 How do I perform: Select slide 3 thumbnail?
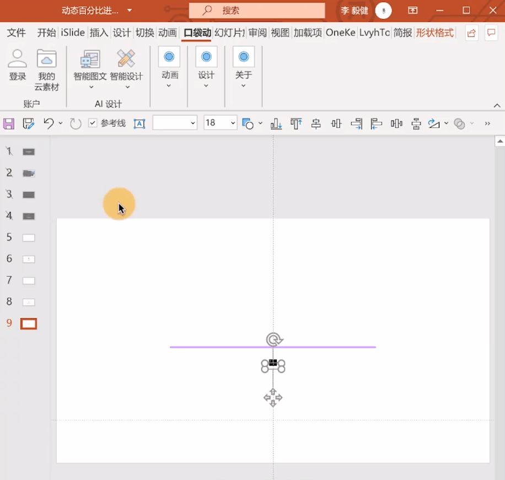coord(29,195)
